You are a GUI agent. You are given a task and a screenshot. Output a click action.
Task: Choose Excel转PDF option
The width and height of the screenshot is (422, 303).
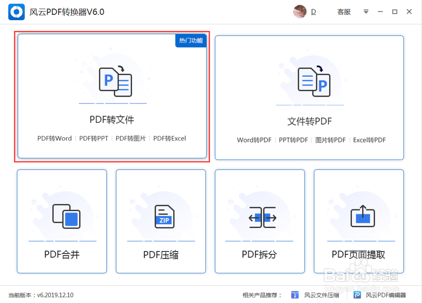[369, 140]
